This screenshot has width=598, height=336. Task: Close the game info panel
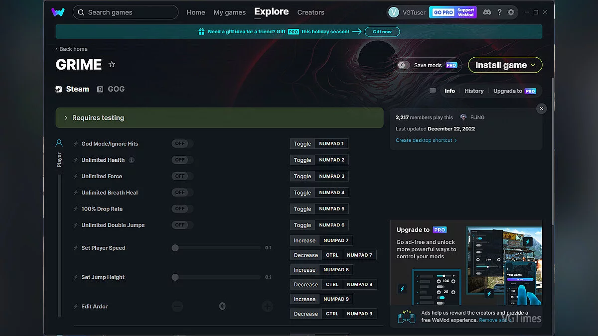542,109
